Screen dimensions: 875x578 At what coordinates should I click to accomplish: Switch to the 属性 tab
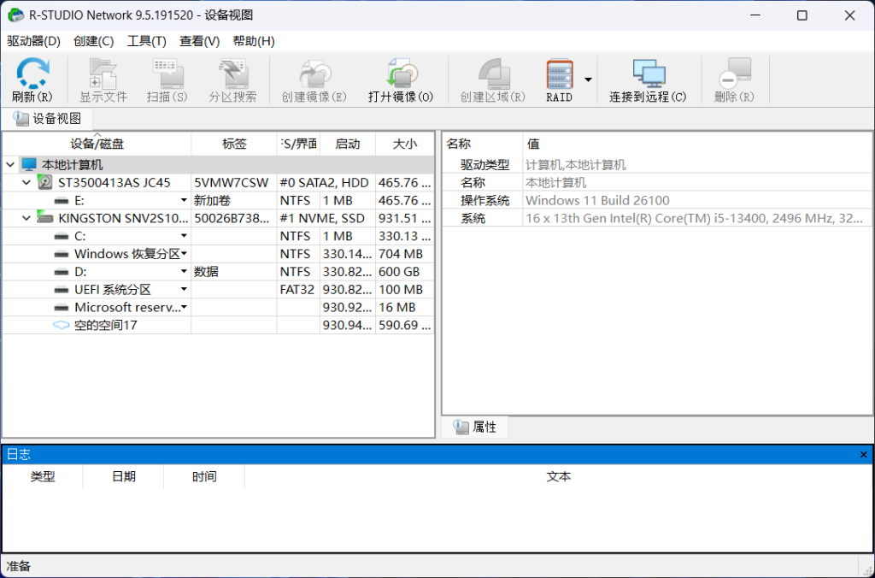[475, 426]
